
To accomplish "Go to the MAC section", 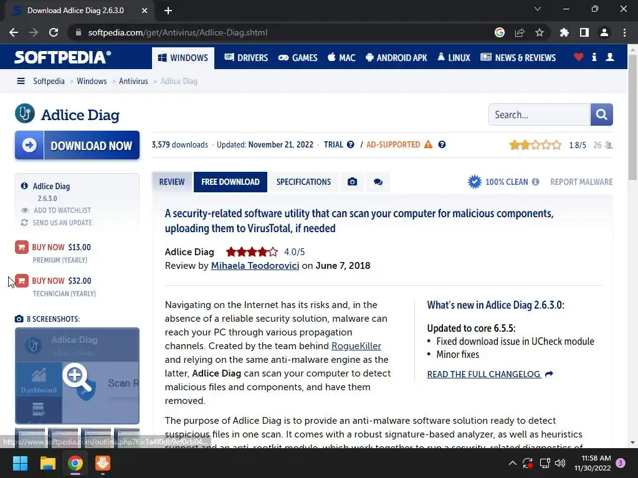I will click(341, 58).
